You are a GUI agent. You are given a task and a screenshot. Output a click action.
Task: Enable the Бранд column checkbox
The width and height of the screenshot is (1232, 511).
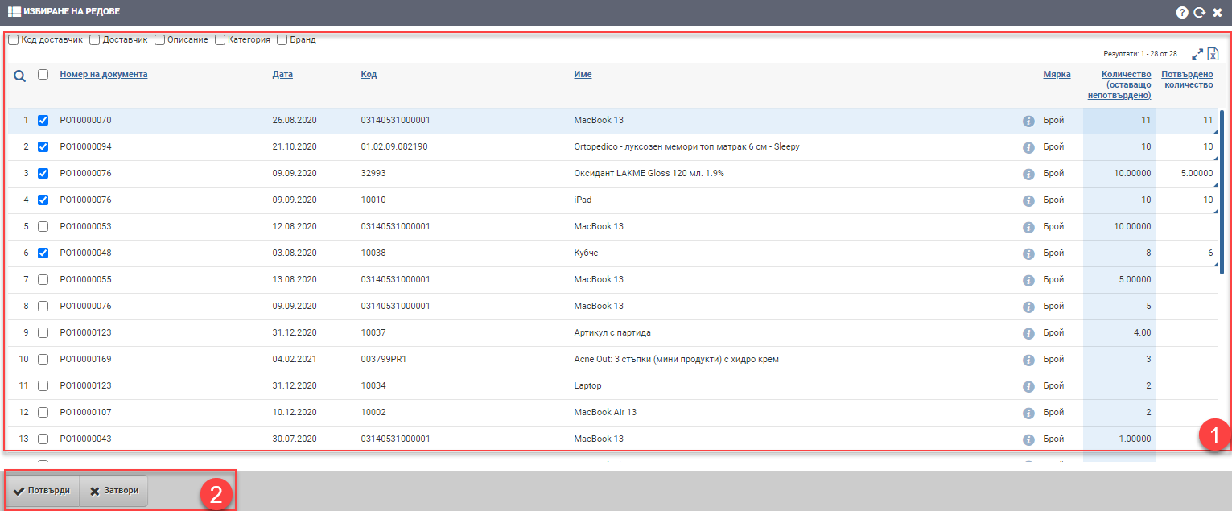(282, 39)
